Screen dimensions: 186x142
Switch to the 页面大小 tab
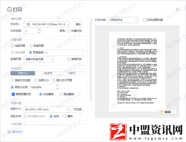(x=23, y=73)
